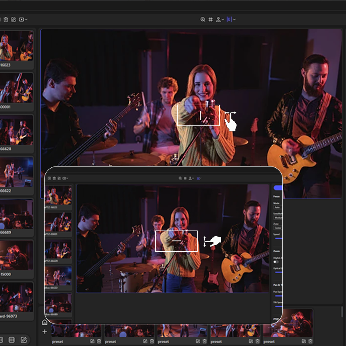Click the blue button atop the inset settings panel
Viewport: 346px width, 346px height.
click(278, 188)
